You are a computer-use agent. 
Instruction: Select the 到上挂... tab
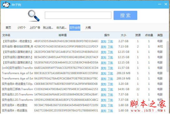click(x=48, y=28)
